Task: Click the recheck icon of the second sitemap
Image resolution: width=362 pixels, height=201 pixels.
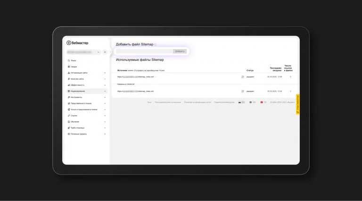Action: [x=243, y=91]
